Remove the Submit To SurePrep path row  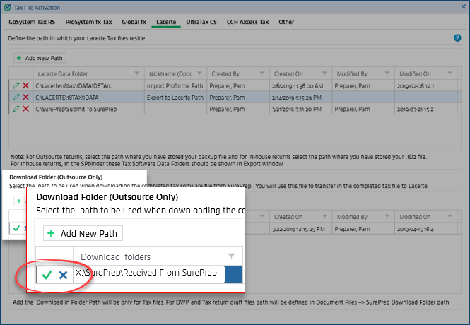coord(25,109)
